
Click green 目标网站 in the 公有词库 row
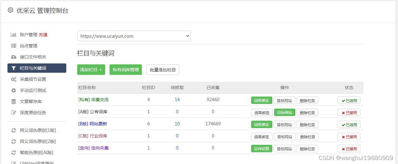click(285, 112)
